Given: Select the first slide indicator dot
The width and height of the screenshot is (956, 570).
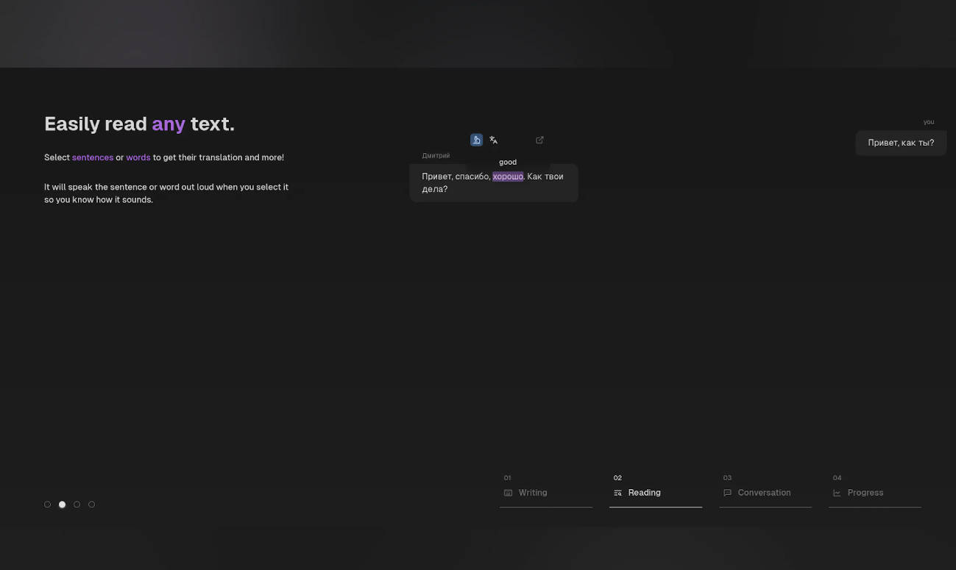Looking at the screenshot, I should 48,505.
